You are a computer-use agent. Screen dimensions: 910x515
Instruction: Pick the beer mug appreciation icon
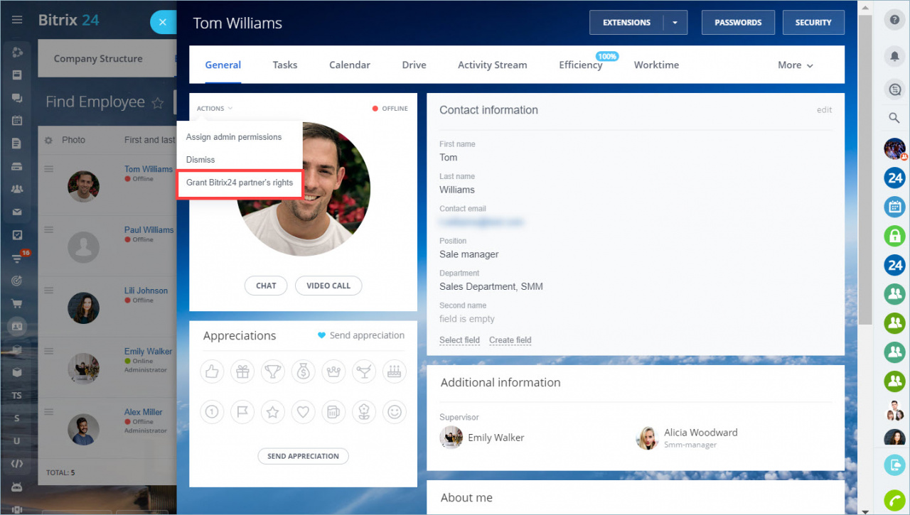tap(333, 411)
